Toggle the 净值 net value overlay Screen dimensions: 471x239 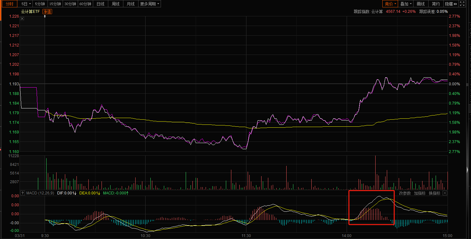[x=47, y=12]
